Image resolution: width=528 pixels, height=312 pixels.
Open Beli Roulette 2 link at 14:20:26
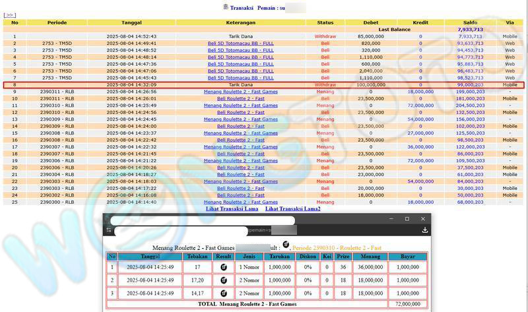[241, 168]
